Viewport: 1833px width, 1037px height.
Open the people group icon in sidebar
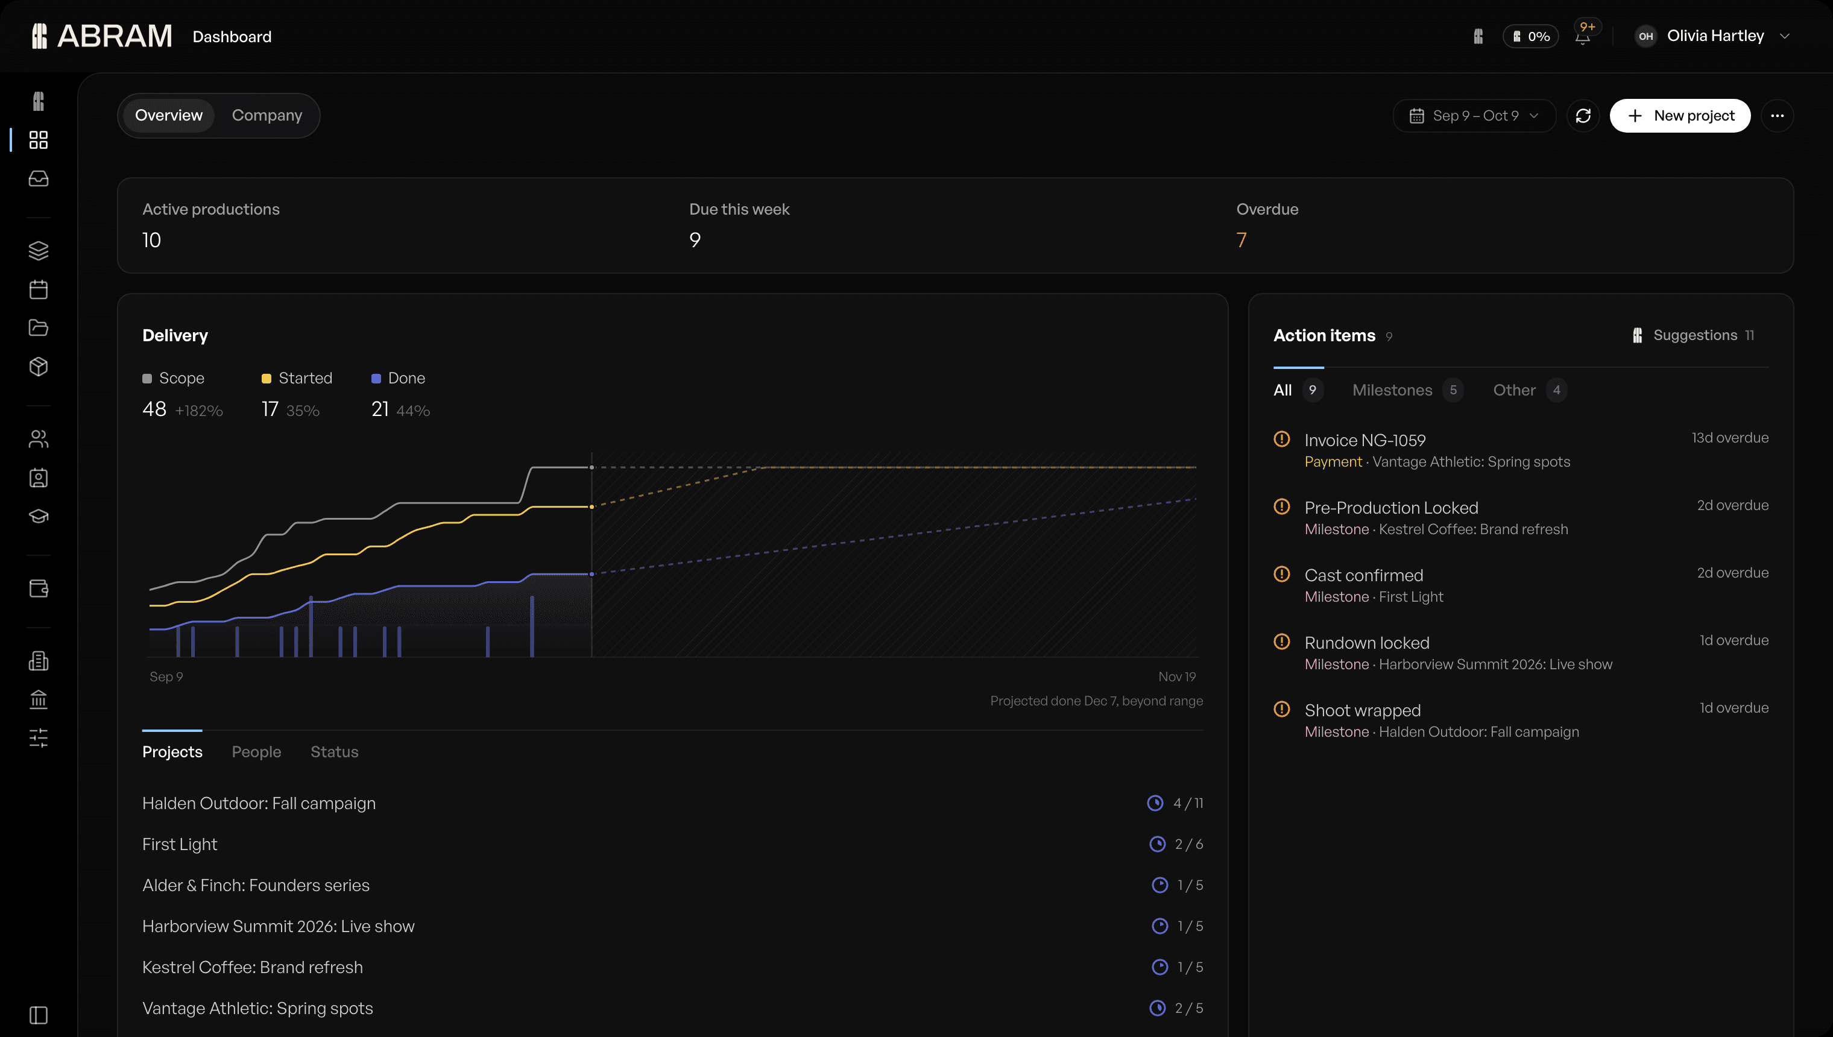pyautogui.click(x=39, y=439)
